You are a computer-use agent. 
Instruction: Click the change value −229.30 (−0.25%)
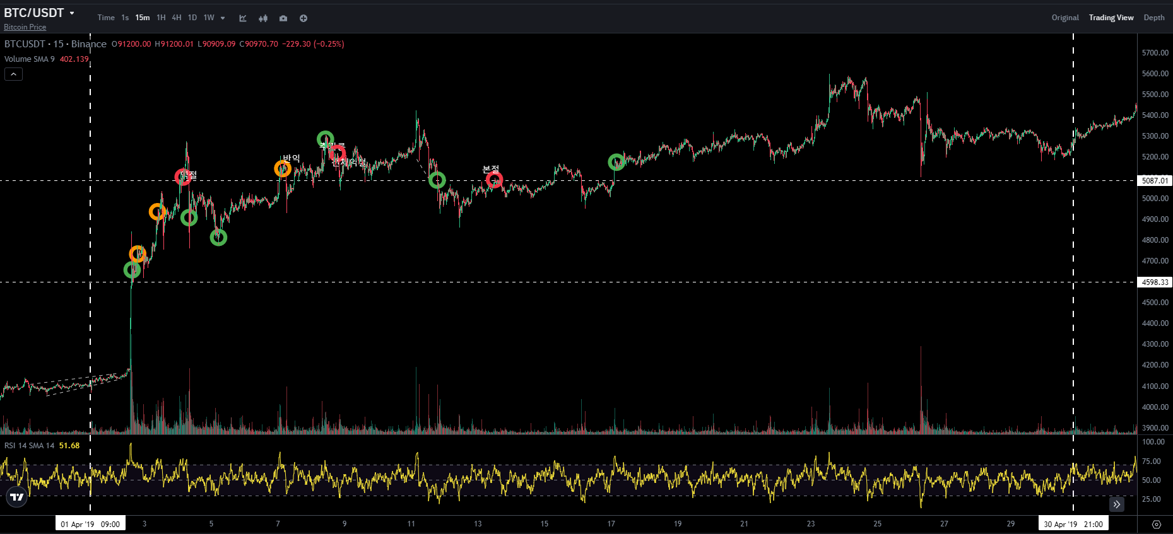[313, 44]
